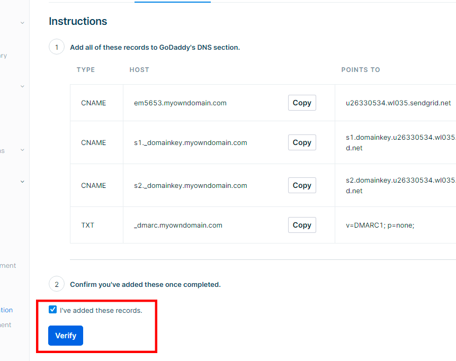Copy the em5653.myowndomain.com host
This screenshot has width=456, height=361.
click(302, 103)
